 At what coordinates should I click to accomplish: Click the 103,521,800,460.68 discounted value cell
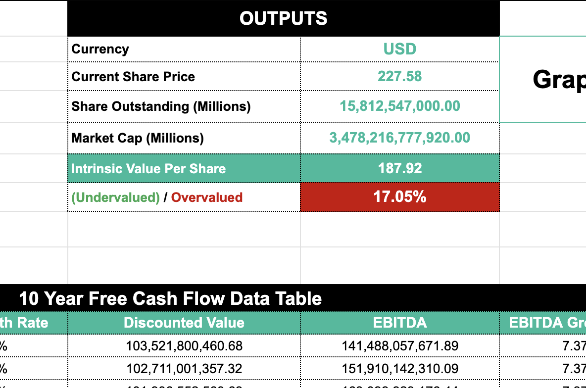(184, 345)
